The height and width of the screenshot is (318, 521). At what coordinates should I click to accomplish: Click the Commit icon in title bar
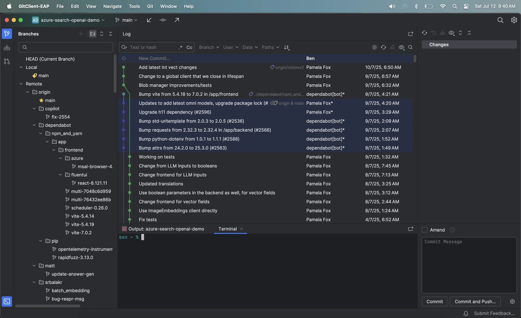coord(163,20)
